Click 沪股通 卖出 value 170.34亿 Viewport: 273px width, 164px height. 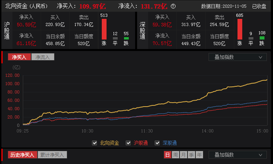coord(84,25)
